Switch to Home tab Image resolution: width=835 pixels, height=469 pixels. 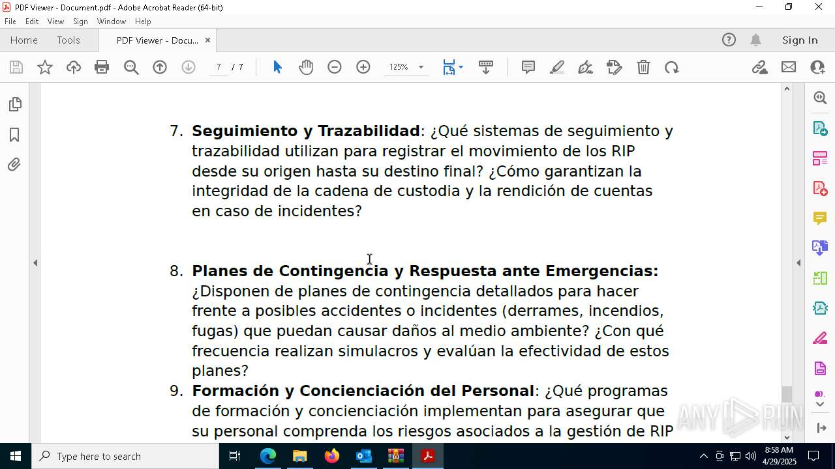(x=24, y=40)
